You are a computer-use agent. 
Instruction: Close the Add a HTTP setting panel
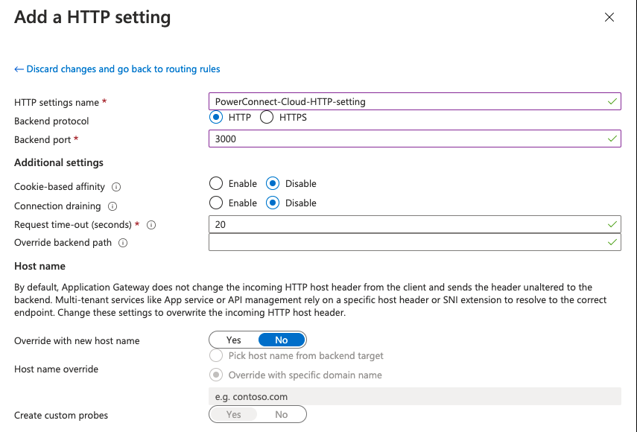click(609, 17)
